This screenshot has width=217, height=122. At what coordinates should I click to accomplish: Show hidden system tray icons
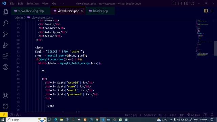(x=171, y=120)
